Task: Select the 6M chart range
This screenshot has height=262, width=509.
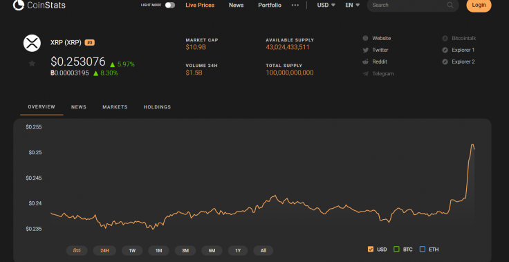Action: [212, 250]
